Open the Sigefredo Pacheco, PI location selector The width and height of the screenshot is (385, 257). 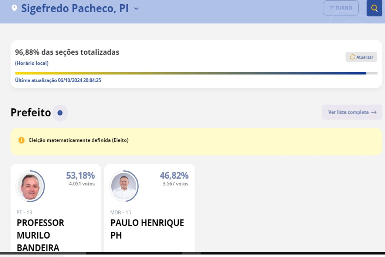[x=75, y=8]
